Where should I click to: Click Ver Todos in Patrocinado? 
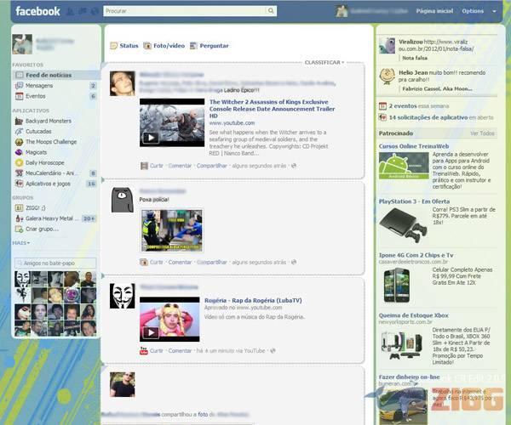[x=482, y=133]
